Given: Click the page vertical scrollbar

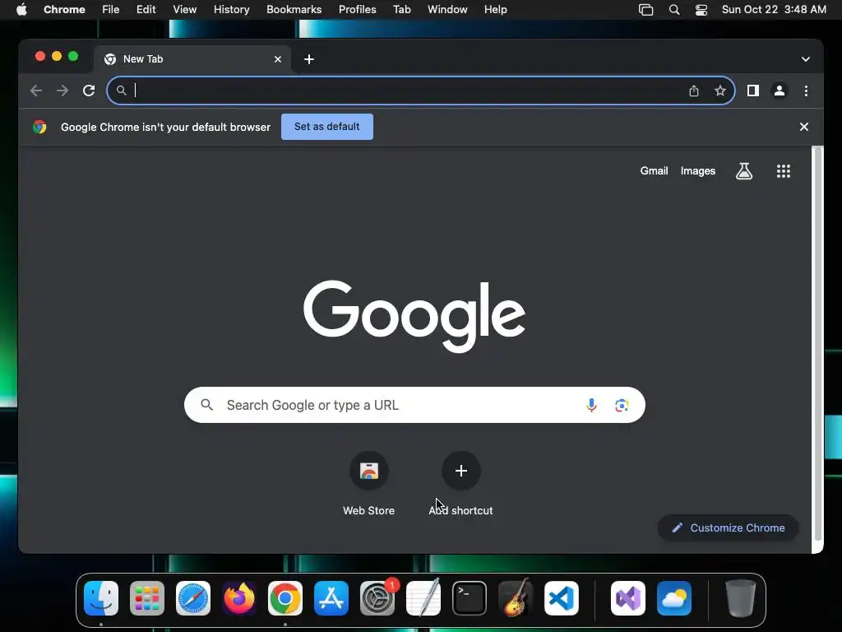Looking at the screenshot, I should pos(818,344).
